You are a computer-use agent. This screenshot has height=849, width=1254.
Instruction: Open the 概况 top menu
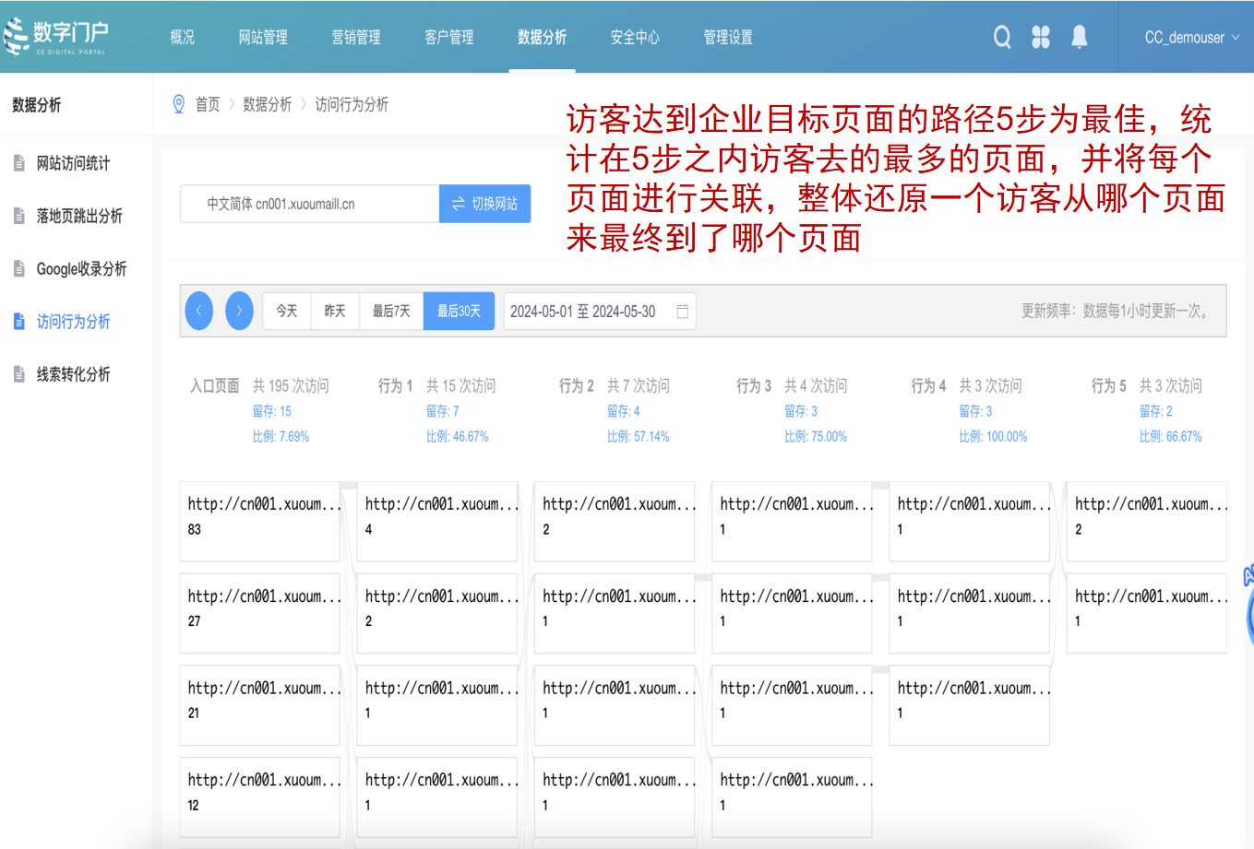click(183, 37)
